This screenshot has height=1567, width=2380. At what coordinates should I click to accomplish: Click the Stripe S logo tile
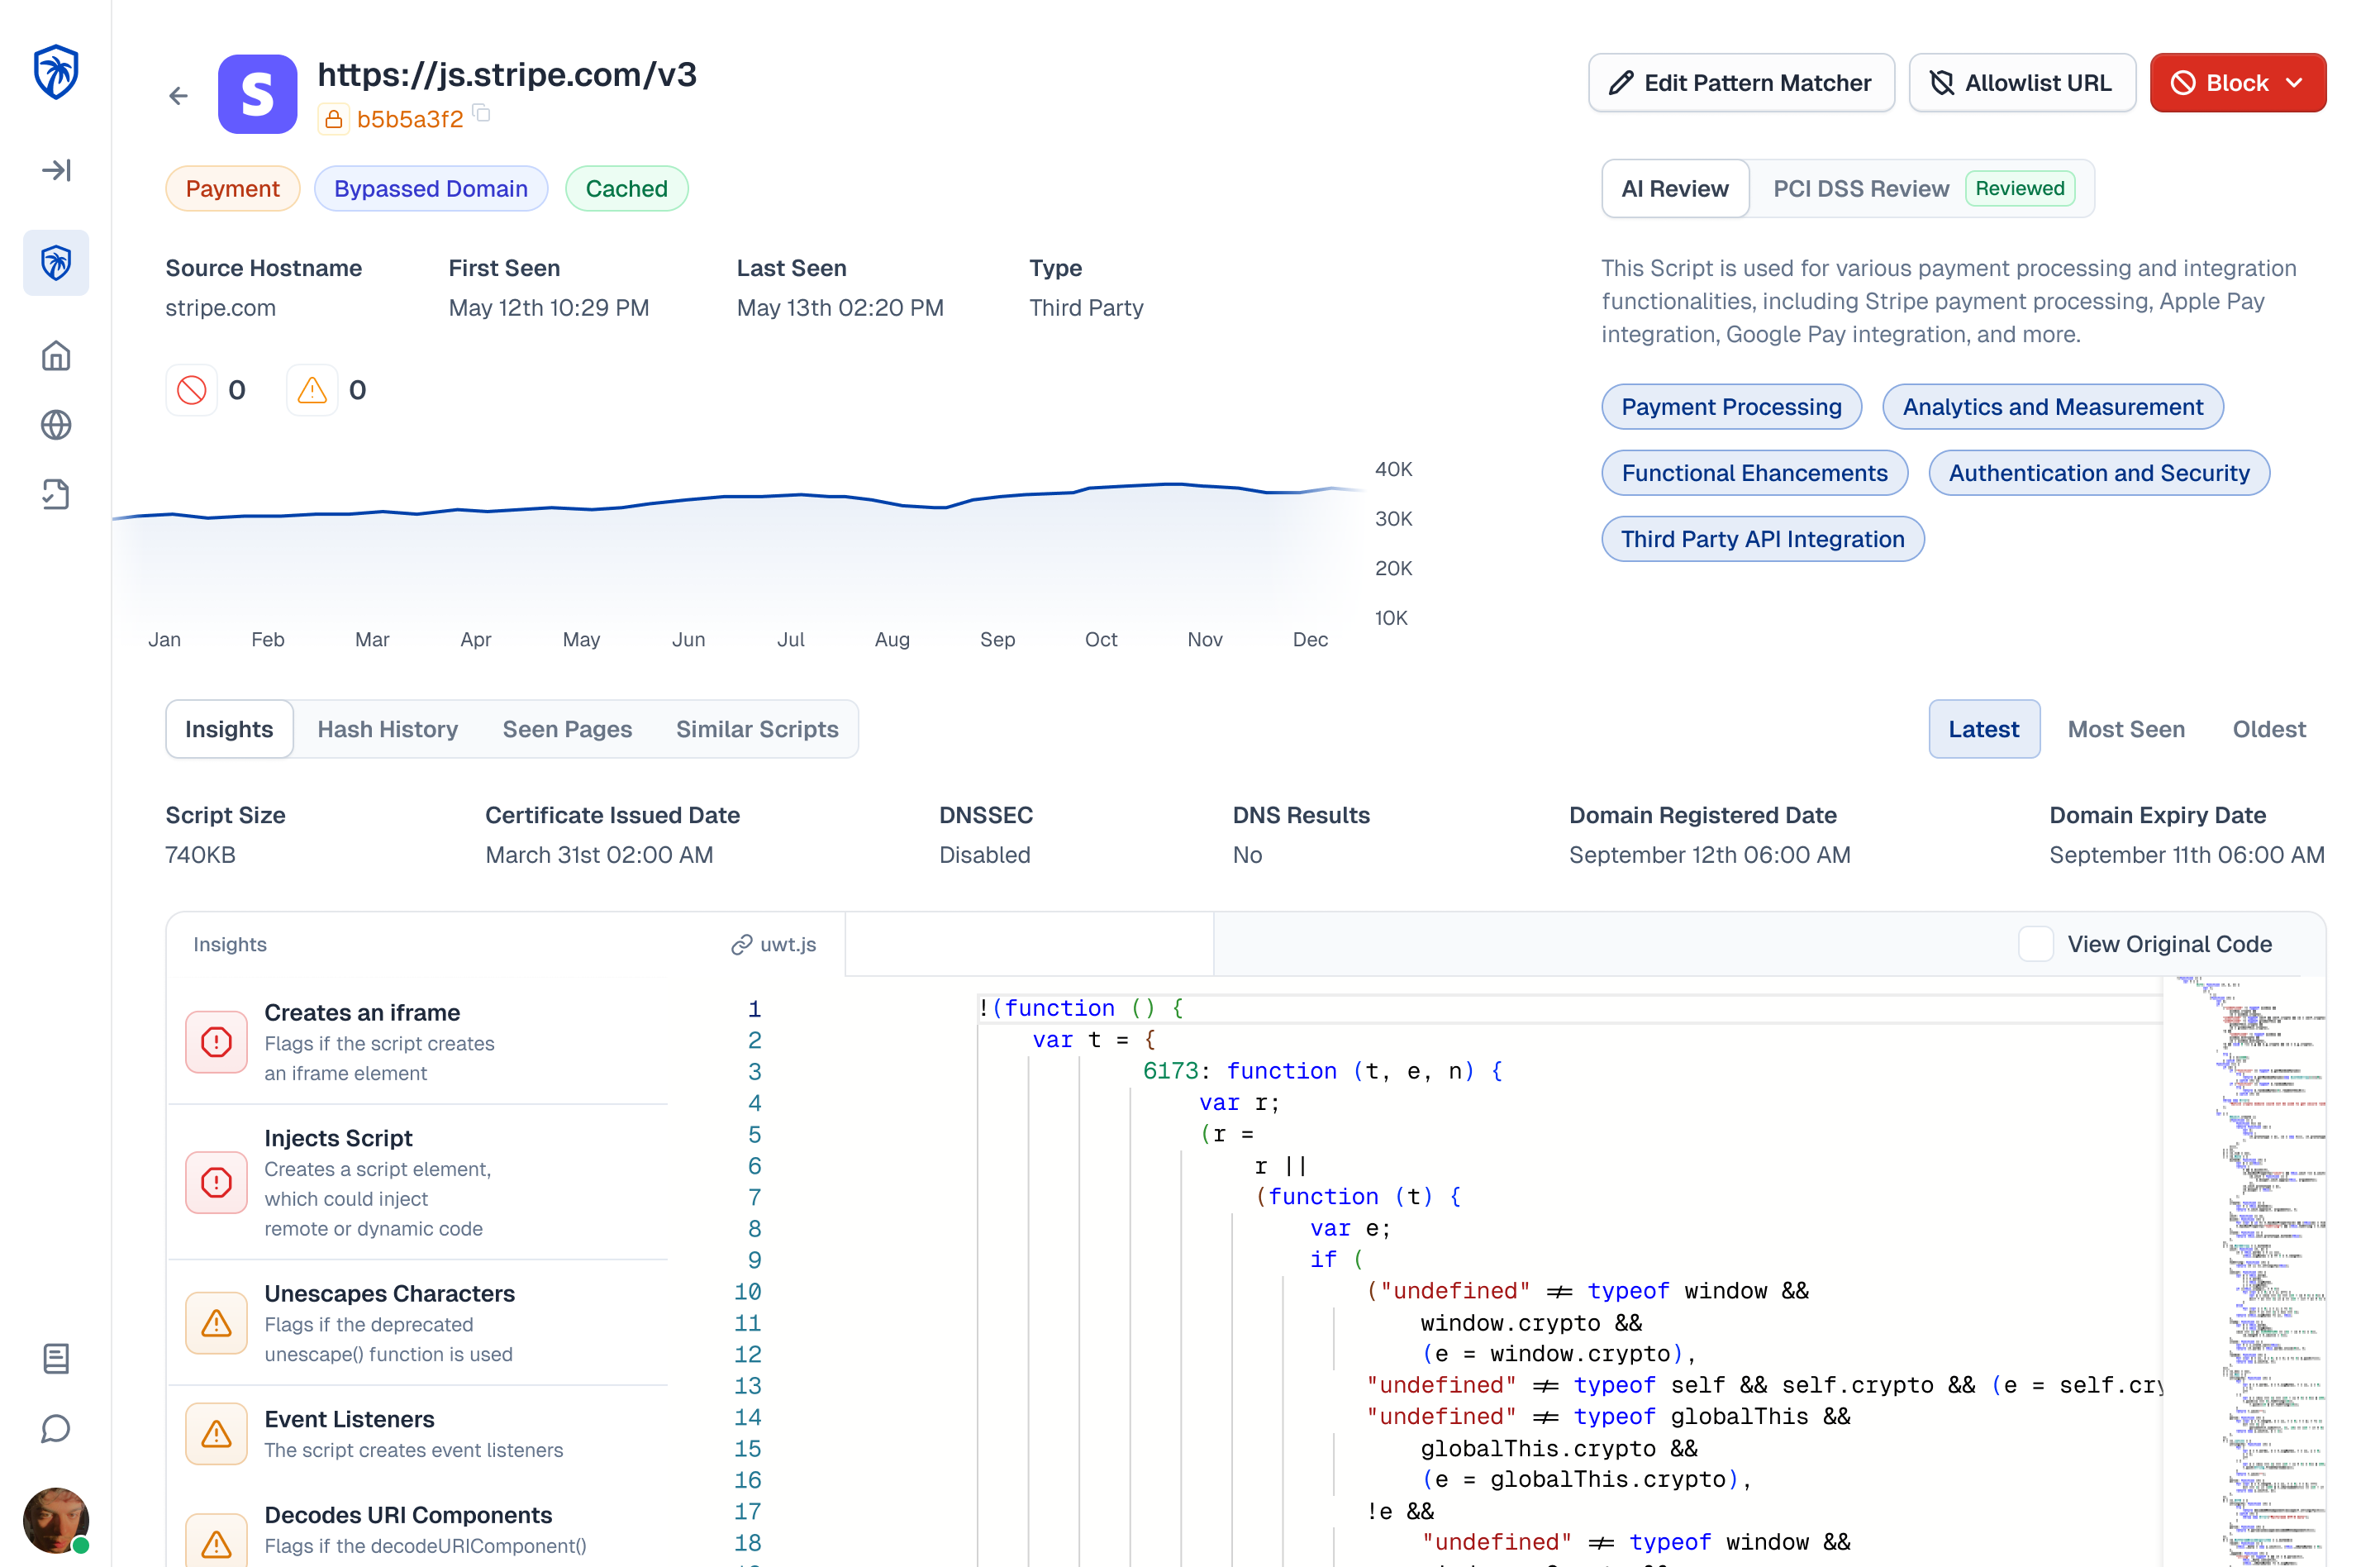[257, 94]
